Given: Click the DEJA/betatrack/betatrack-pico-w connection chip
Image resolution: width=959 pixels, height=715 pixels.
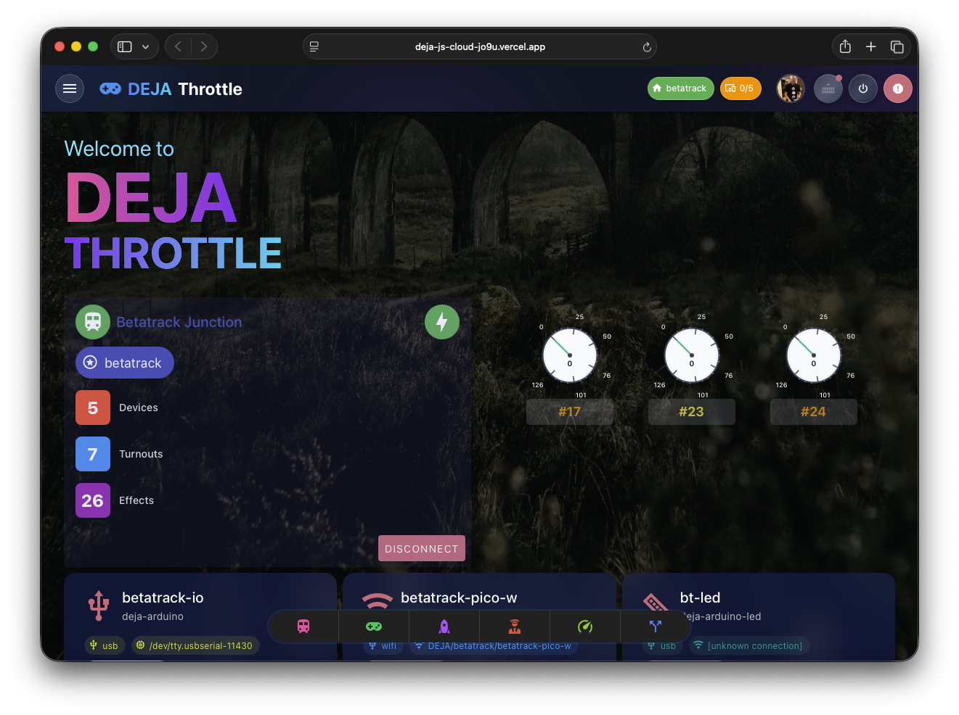Looking at the screenshot, I should click(493, 645).
